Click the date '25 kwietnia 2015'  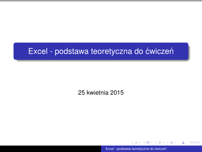tap(101, 93)
